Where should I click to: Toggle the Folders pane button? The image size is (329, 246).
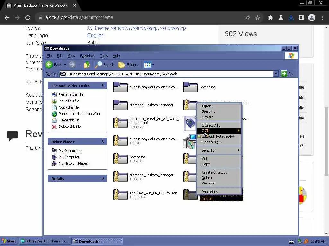[x=128, y=65]
